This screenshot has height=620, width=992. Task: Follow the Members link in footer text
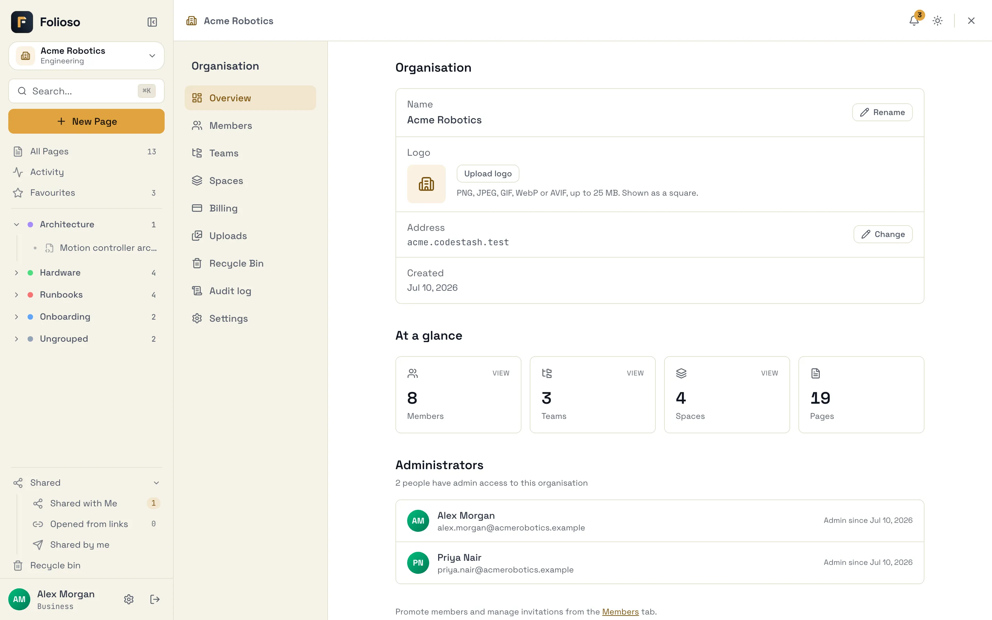coord(620,611)
